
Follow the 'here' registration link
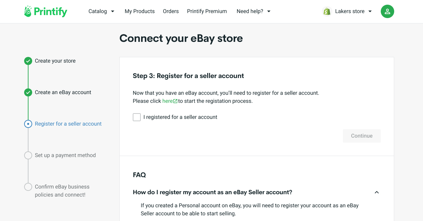167,101
